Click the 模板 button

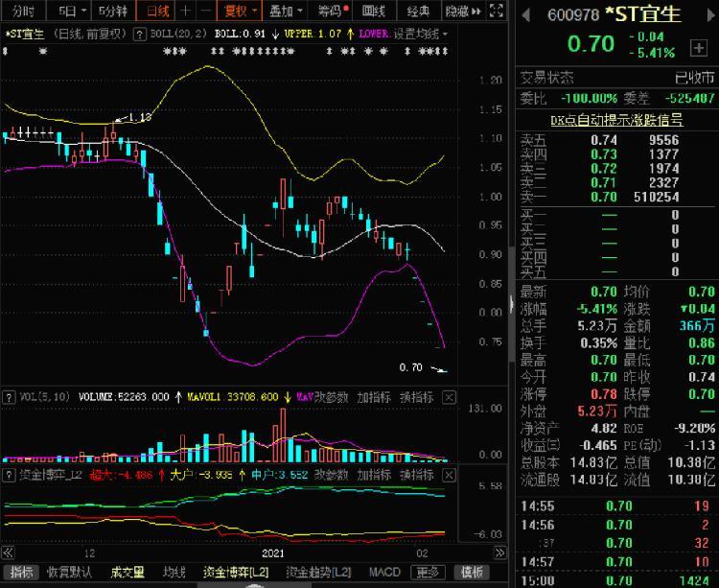click(472, 572)
